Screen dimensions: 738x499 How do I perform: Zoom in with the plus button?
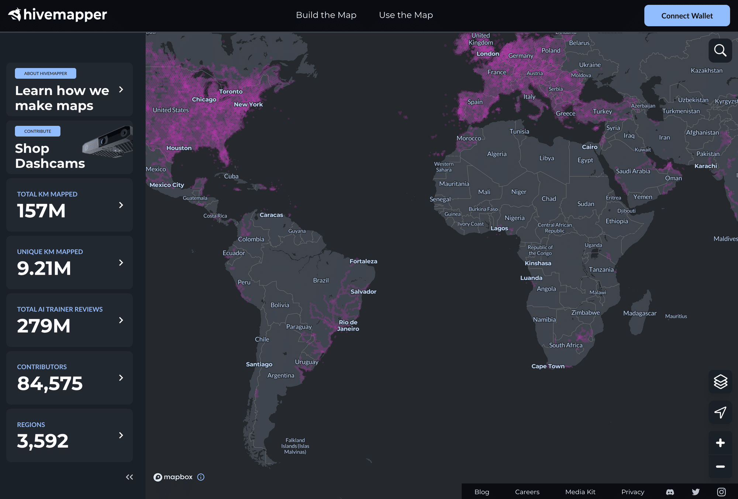(x=720, y=443)
